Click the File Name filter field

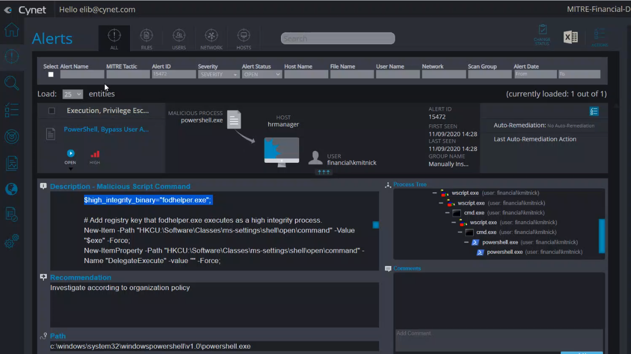[352, 74]
